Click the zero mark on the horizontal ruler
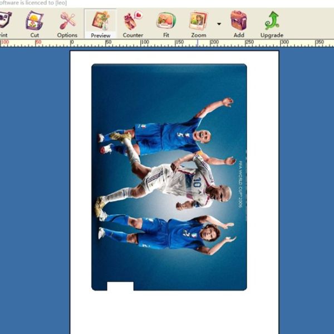This screenshot has width=334, height=334. [x=72, y=43]
